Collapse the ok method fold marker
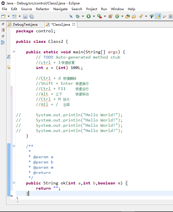Viewport: 173px width, 212px height. [14, 183]
